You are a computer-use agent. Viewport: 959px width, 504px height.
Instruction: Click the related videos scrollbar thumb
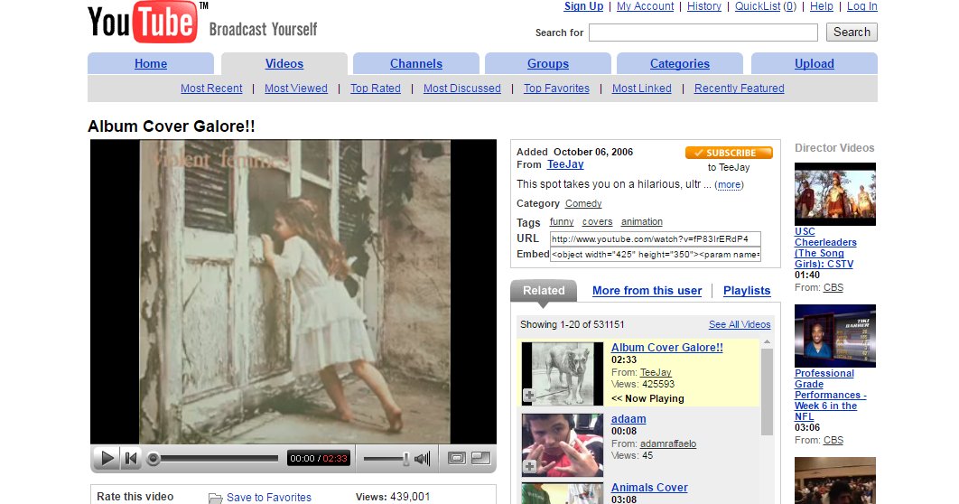pyautogui.click(x=767, y=391)
